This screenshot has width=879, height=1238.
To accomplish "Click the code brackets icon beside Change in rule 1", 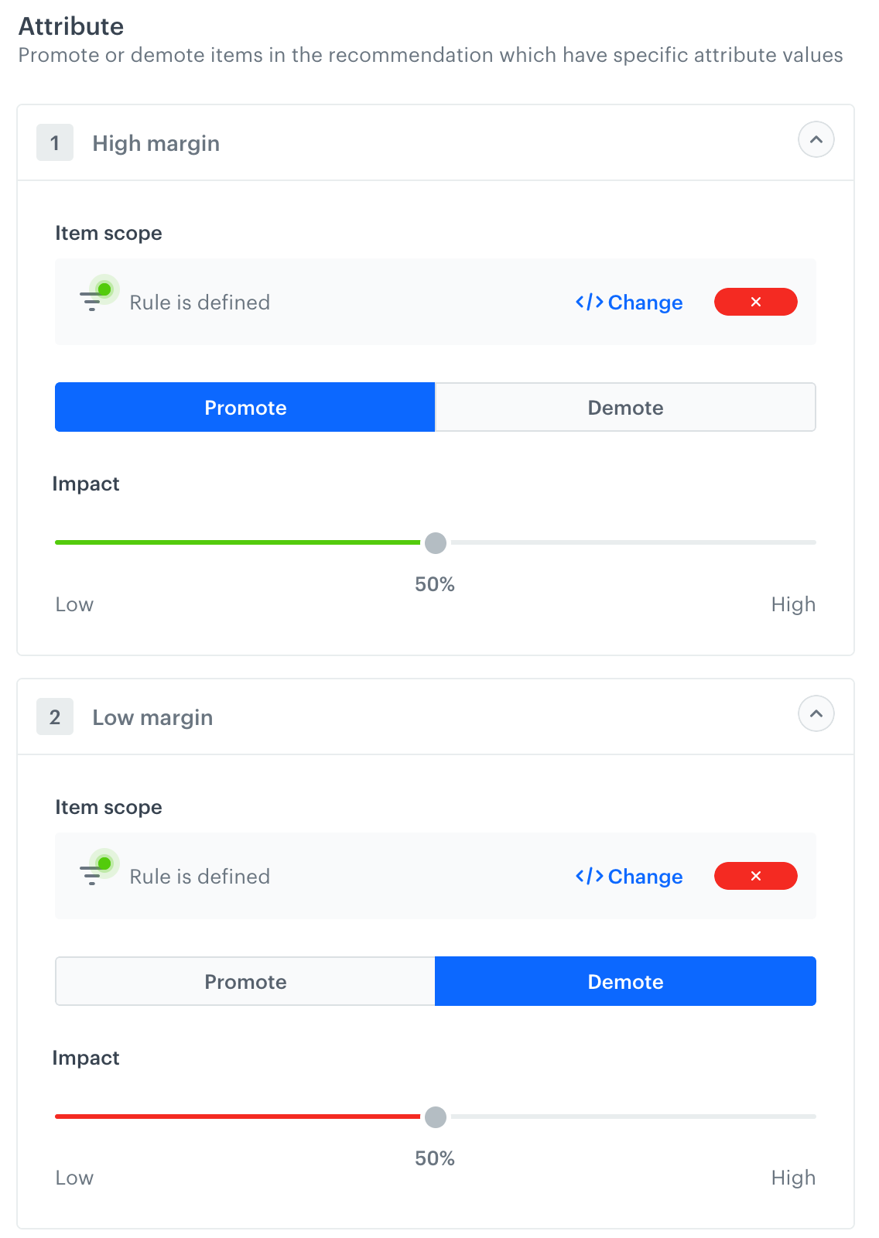I will (x=588, y=302).
